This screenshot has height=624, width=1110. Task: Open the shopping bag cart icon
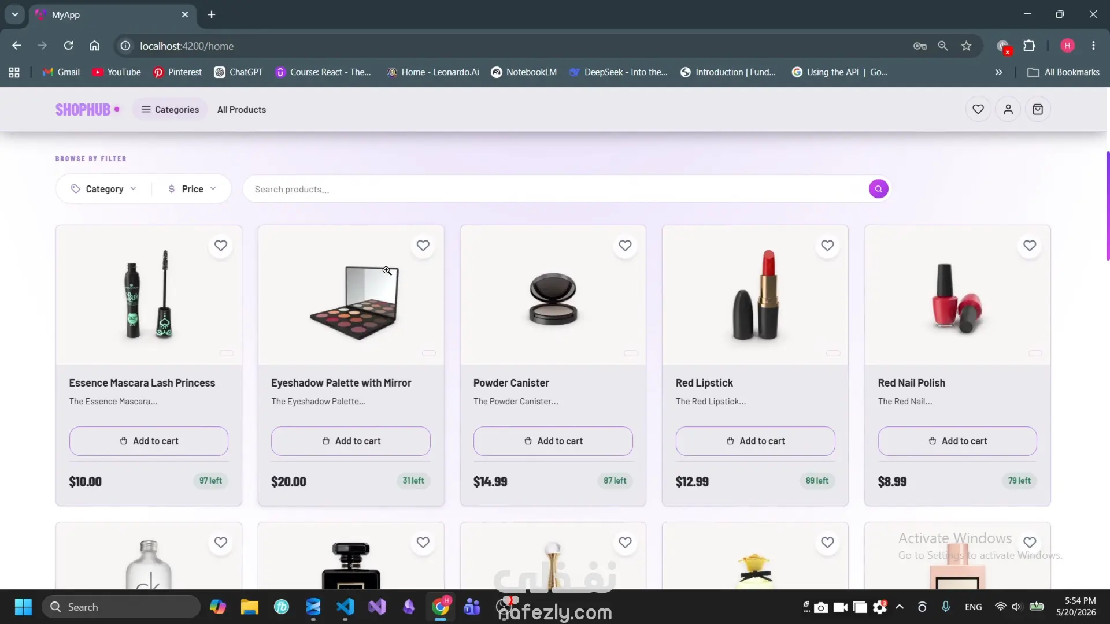pos(1038,109)
